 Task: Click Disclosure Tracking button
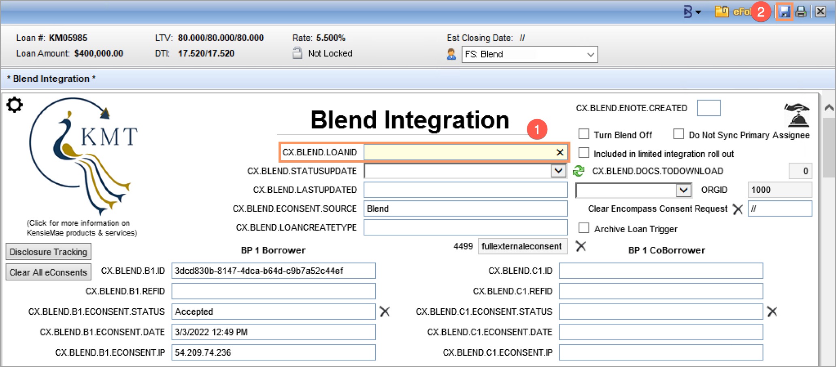[x=49, y=252]
